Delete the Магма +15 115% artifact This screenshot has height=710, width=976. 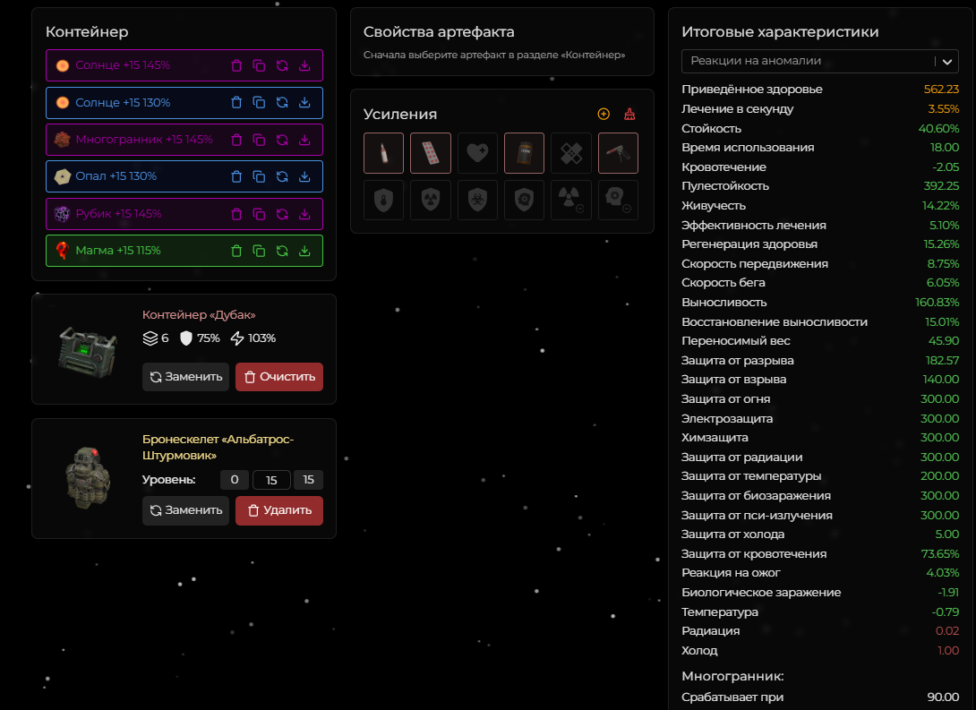point(236,251)
